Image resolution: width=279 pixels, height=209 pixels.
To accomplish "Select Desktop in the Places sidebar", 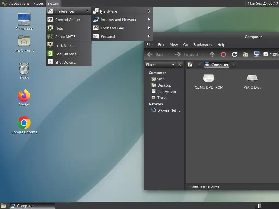I will click(161, 85).
